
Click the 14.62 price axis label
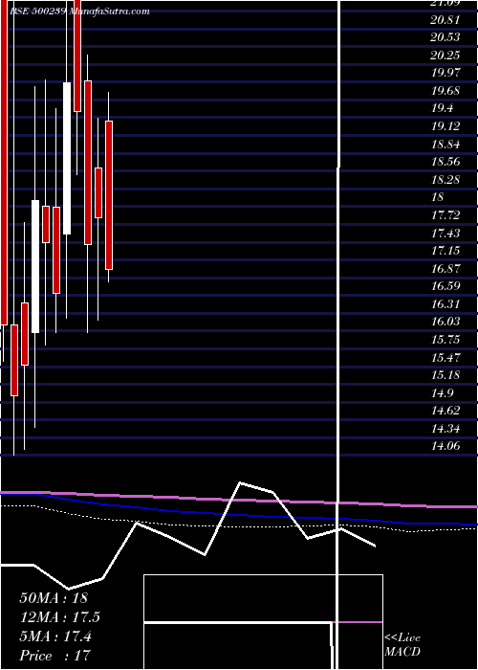[445, 411]
